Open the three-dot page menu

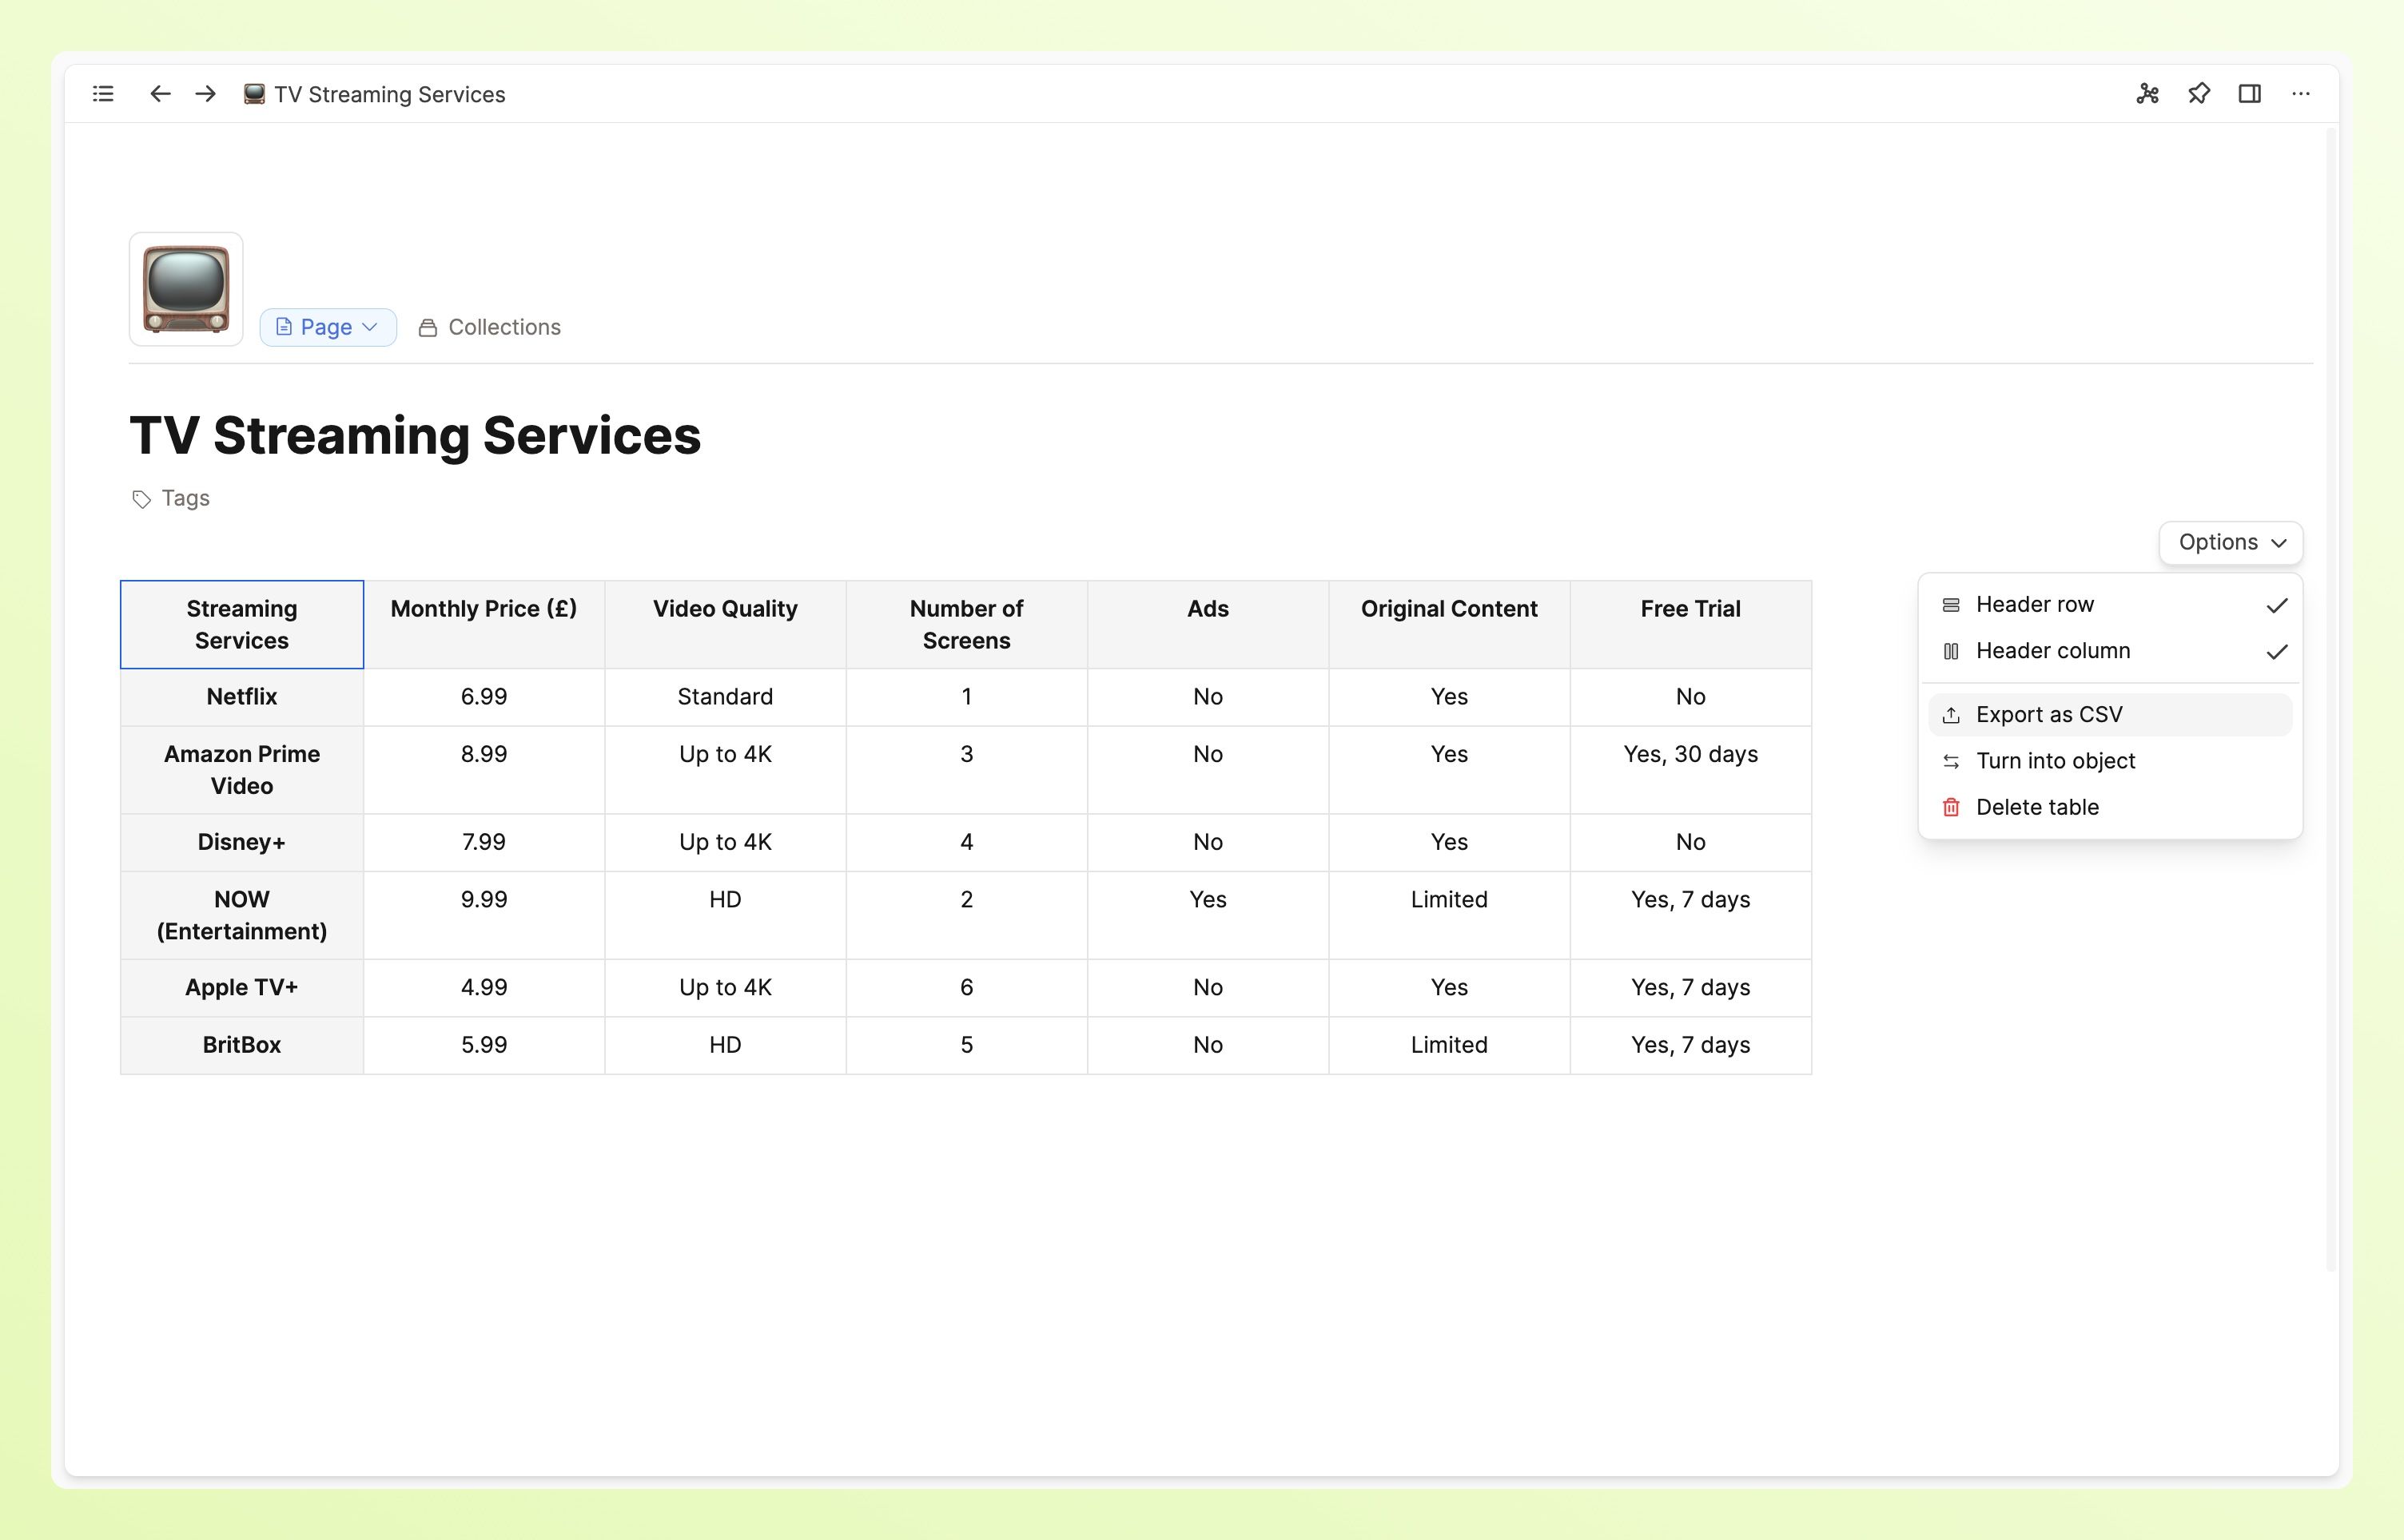[2301, 93]
